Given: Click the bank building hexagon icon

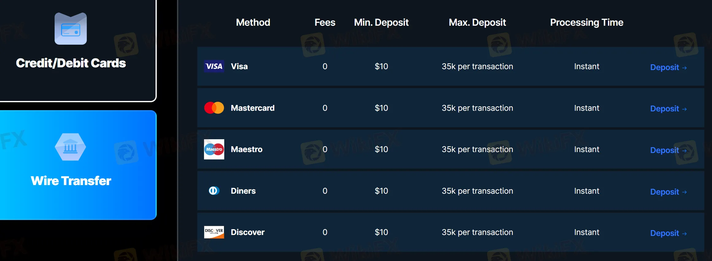Looking at the screenshot, I should point(70,147).
